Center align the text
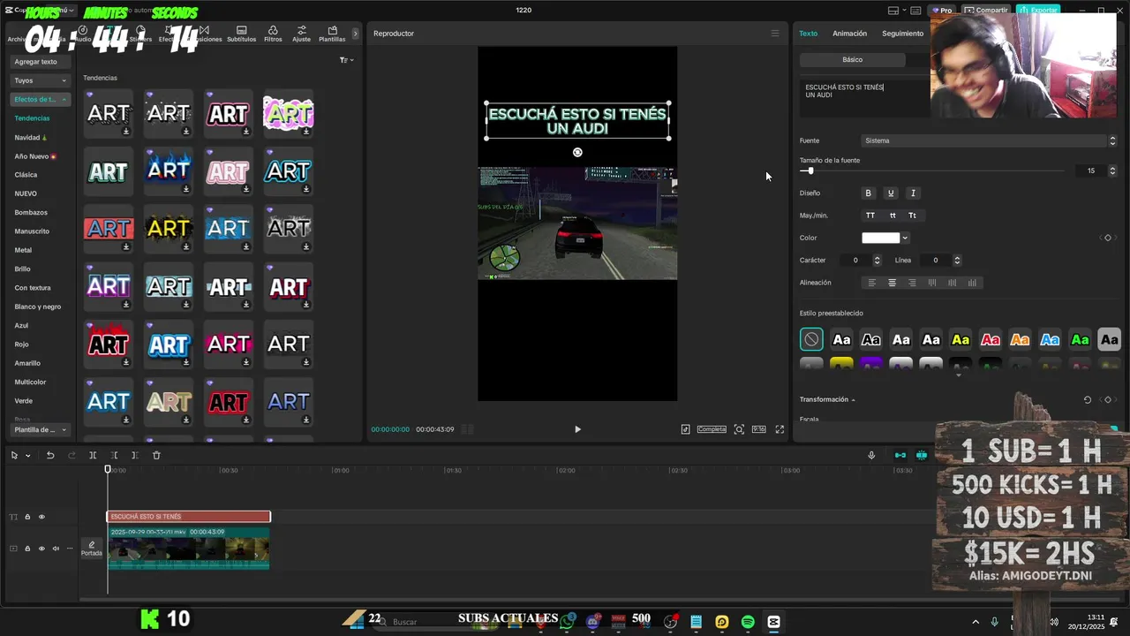The height and width of the screenshot is (636, 1130). pyautogui.click(x=892, y=283)
